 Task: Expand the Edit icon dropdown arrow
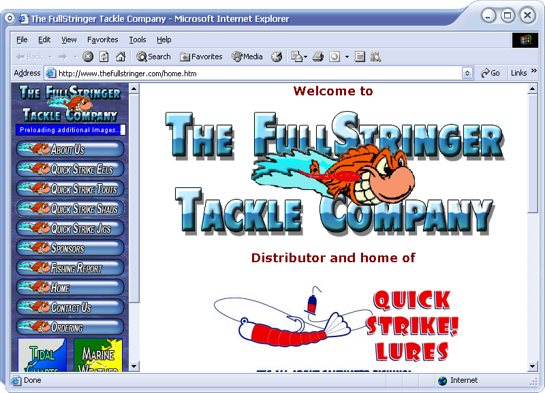[x=347, y=57]
